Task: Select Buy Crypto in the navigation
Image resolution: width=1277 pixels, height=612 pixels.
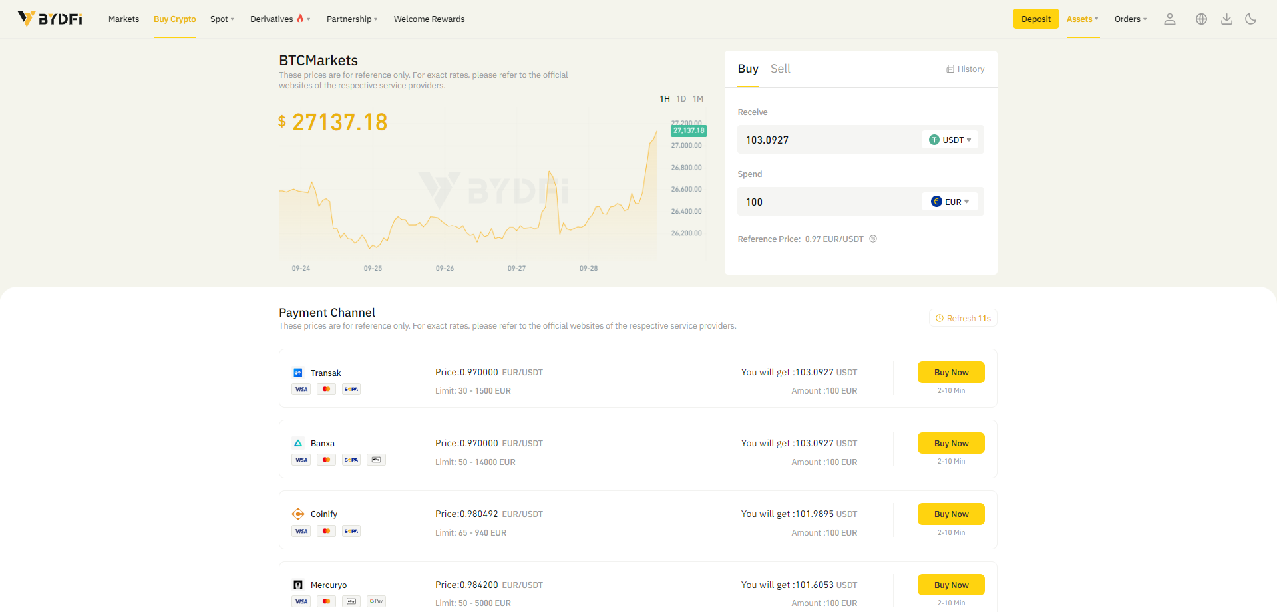Action: coord(175,19)
